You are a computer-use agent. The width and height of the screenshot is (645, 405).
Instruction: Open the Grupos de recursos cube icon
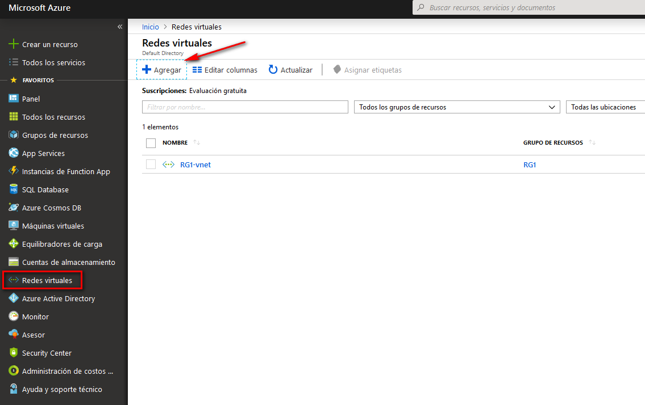tap(14, 135)
